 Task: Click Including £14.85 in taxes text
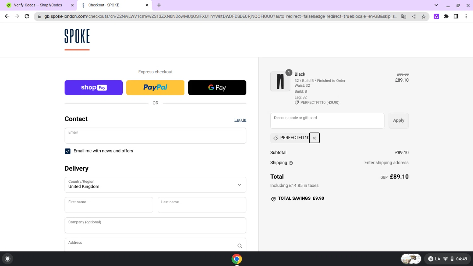coord(294,186)
